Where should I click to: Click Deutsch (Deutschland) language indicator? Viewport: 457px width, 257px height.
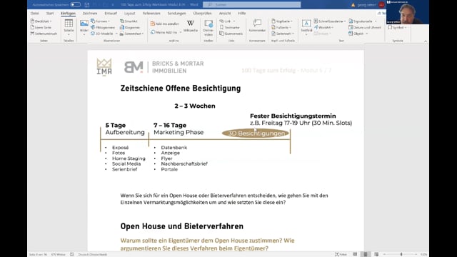[x=92, y=254]
